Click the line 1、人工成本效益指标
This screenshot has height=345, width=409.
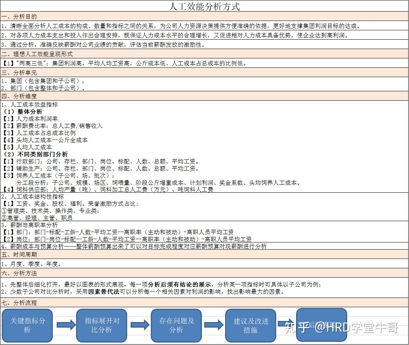pyautogui.click(x=30, y=104)
